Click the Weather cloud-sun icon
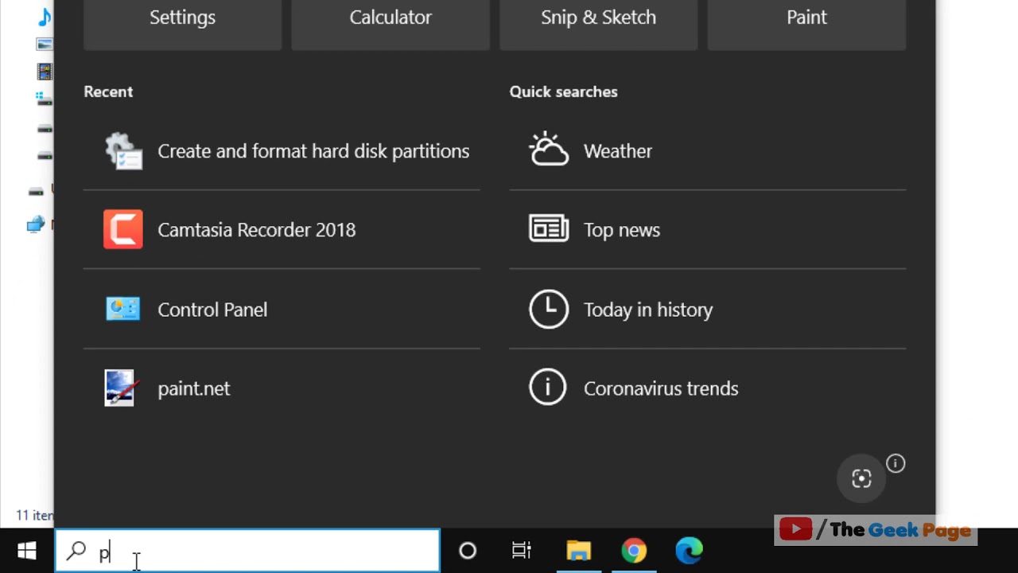This screenshot has height=573, width=1018. click(549, 150)
